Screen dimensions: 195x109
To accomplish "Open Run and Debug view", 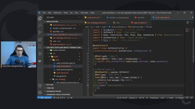I will (40, 54).
